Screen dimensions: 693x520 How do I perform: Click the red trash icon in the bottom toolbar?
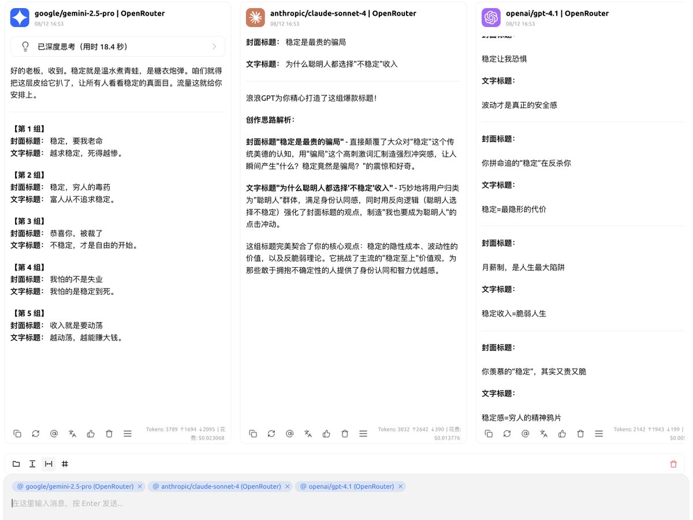(673, 464)
